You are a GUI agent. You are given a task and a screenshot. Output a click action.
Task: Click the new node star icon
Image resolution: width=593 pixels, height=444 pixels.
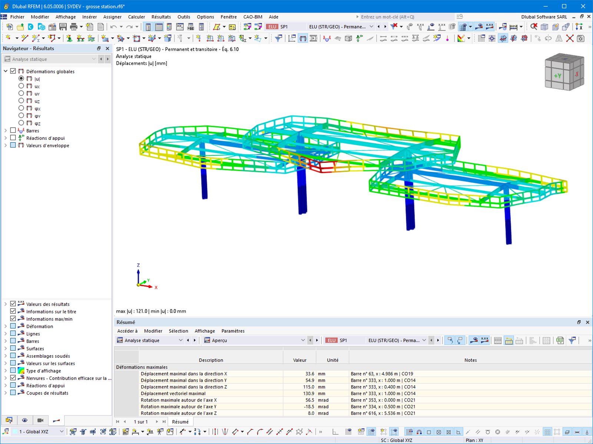[x=8, y=38]
